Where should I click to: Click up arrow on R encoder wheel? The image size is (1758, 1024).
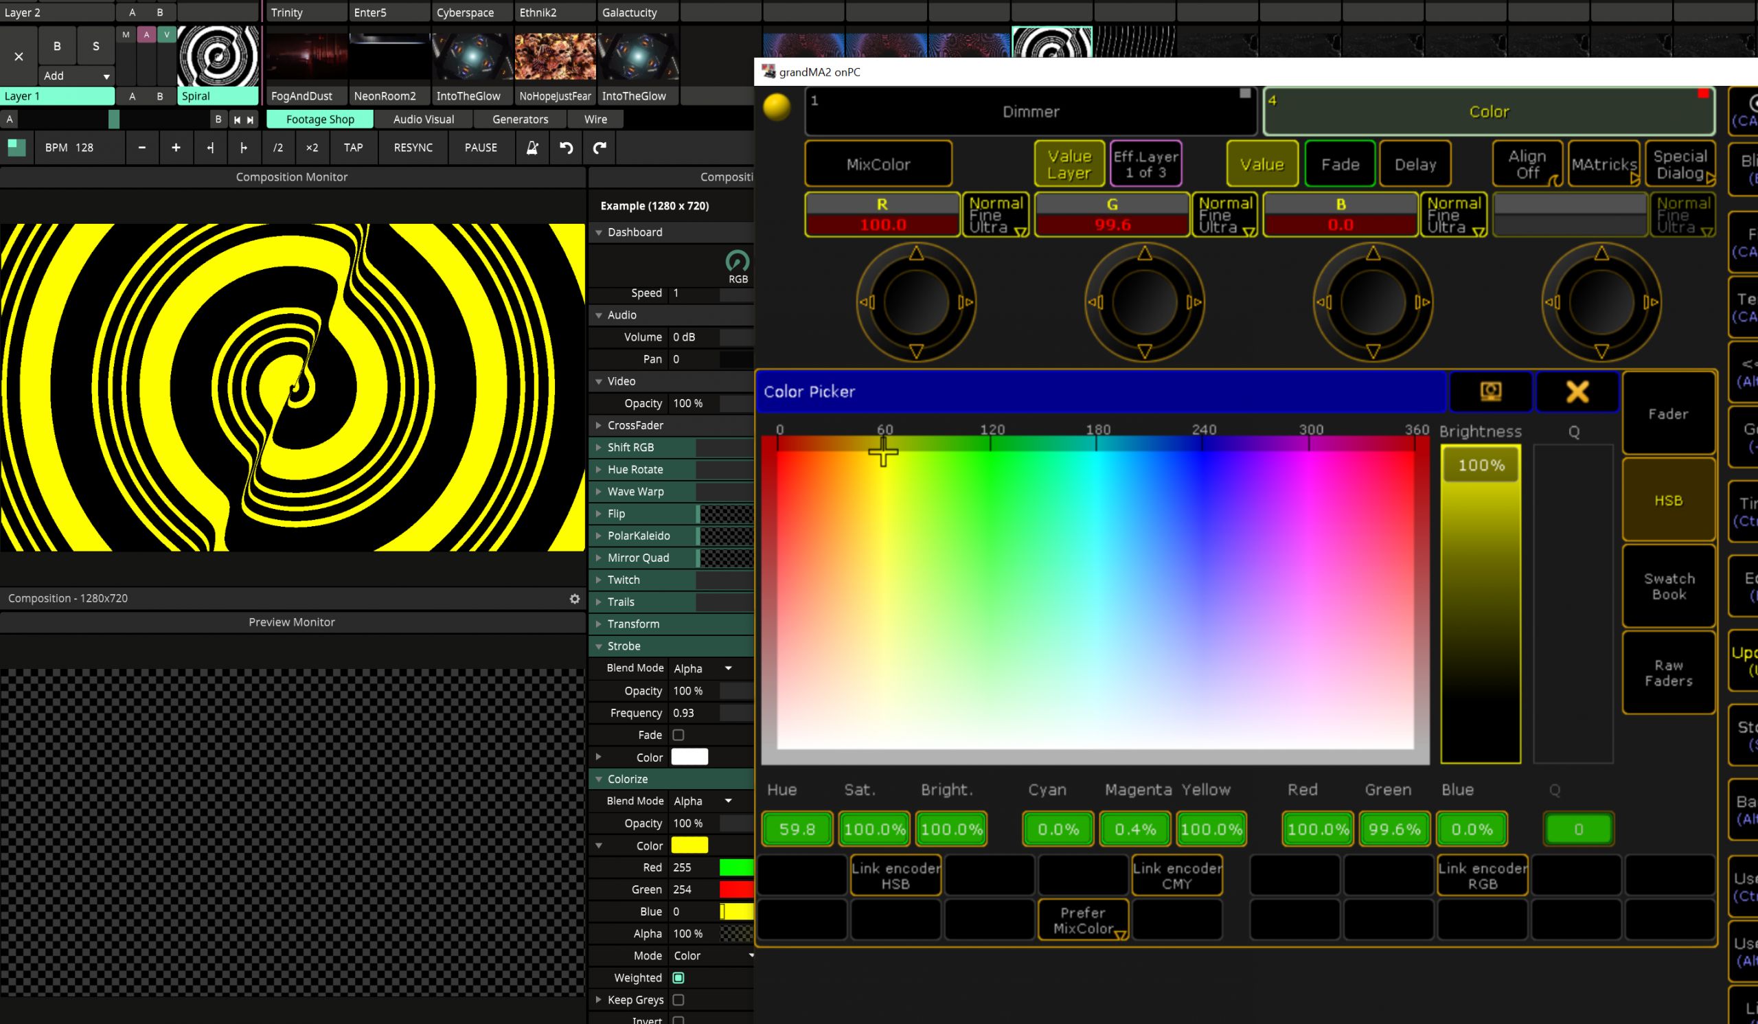(916, 253)
